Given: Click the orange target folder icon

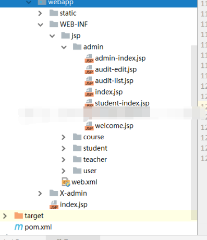Looking at the screenshot, I should 19,215.
